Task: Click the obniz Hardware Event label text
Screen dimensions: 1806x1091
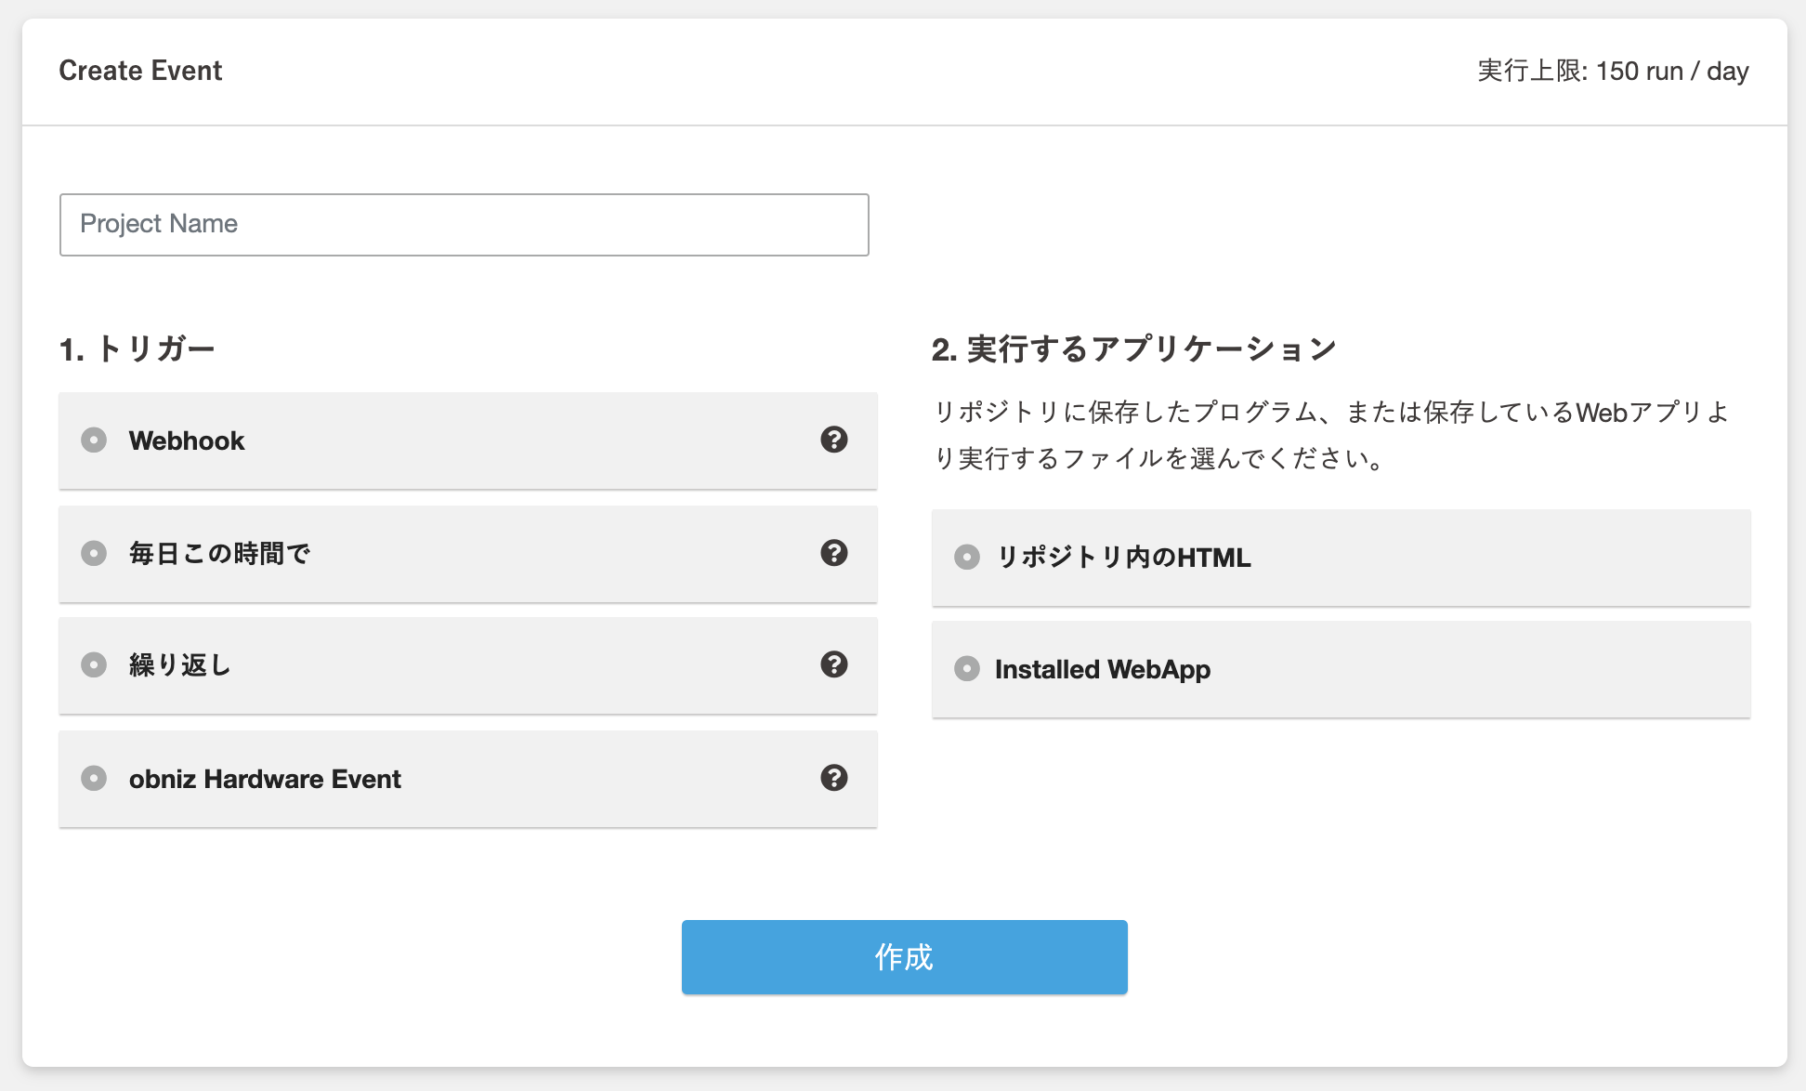Action: click(x=265, y=779)
